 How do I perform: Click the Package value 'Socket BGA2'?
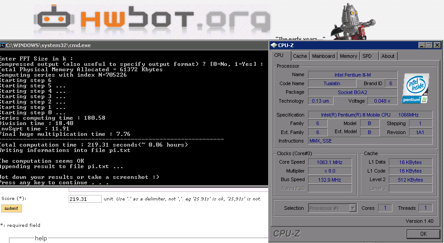tap(353, 92)
